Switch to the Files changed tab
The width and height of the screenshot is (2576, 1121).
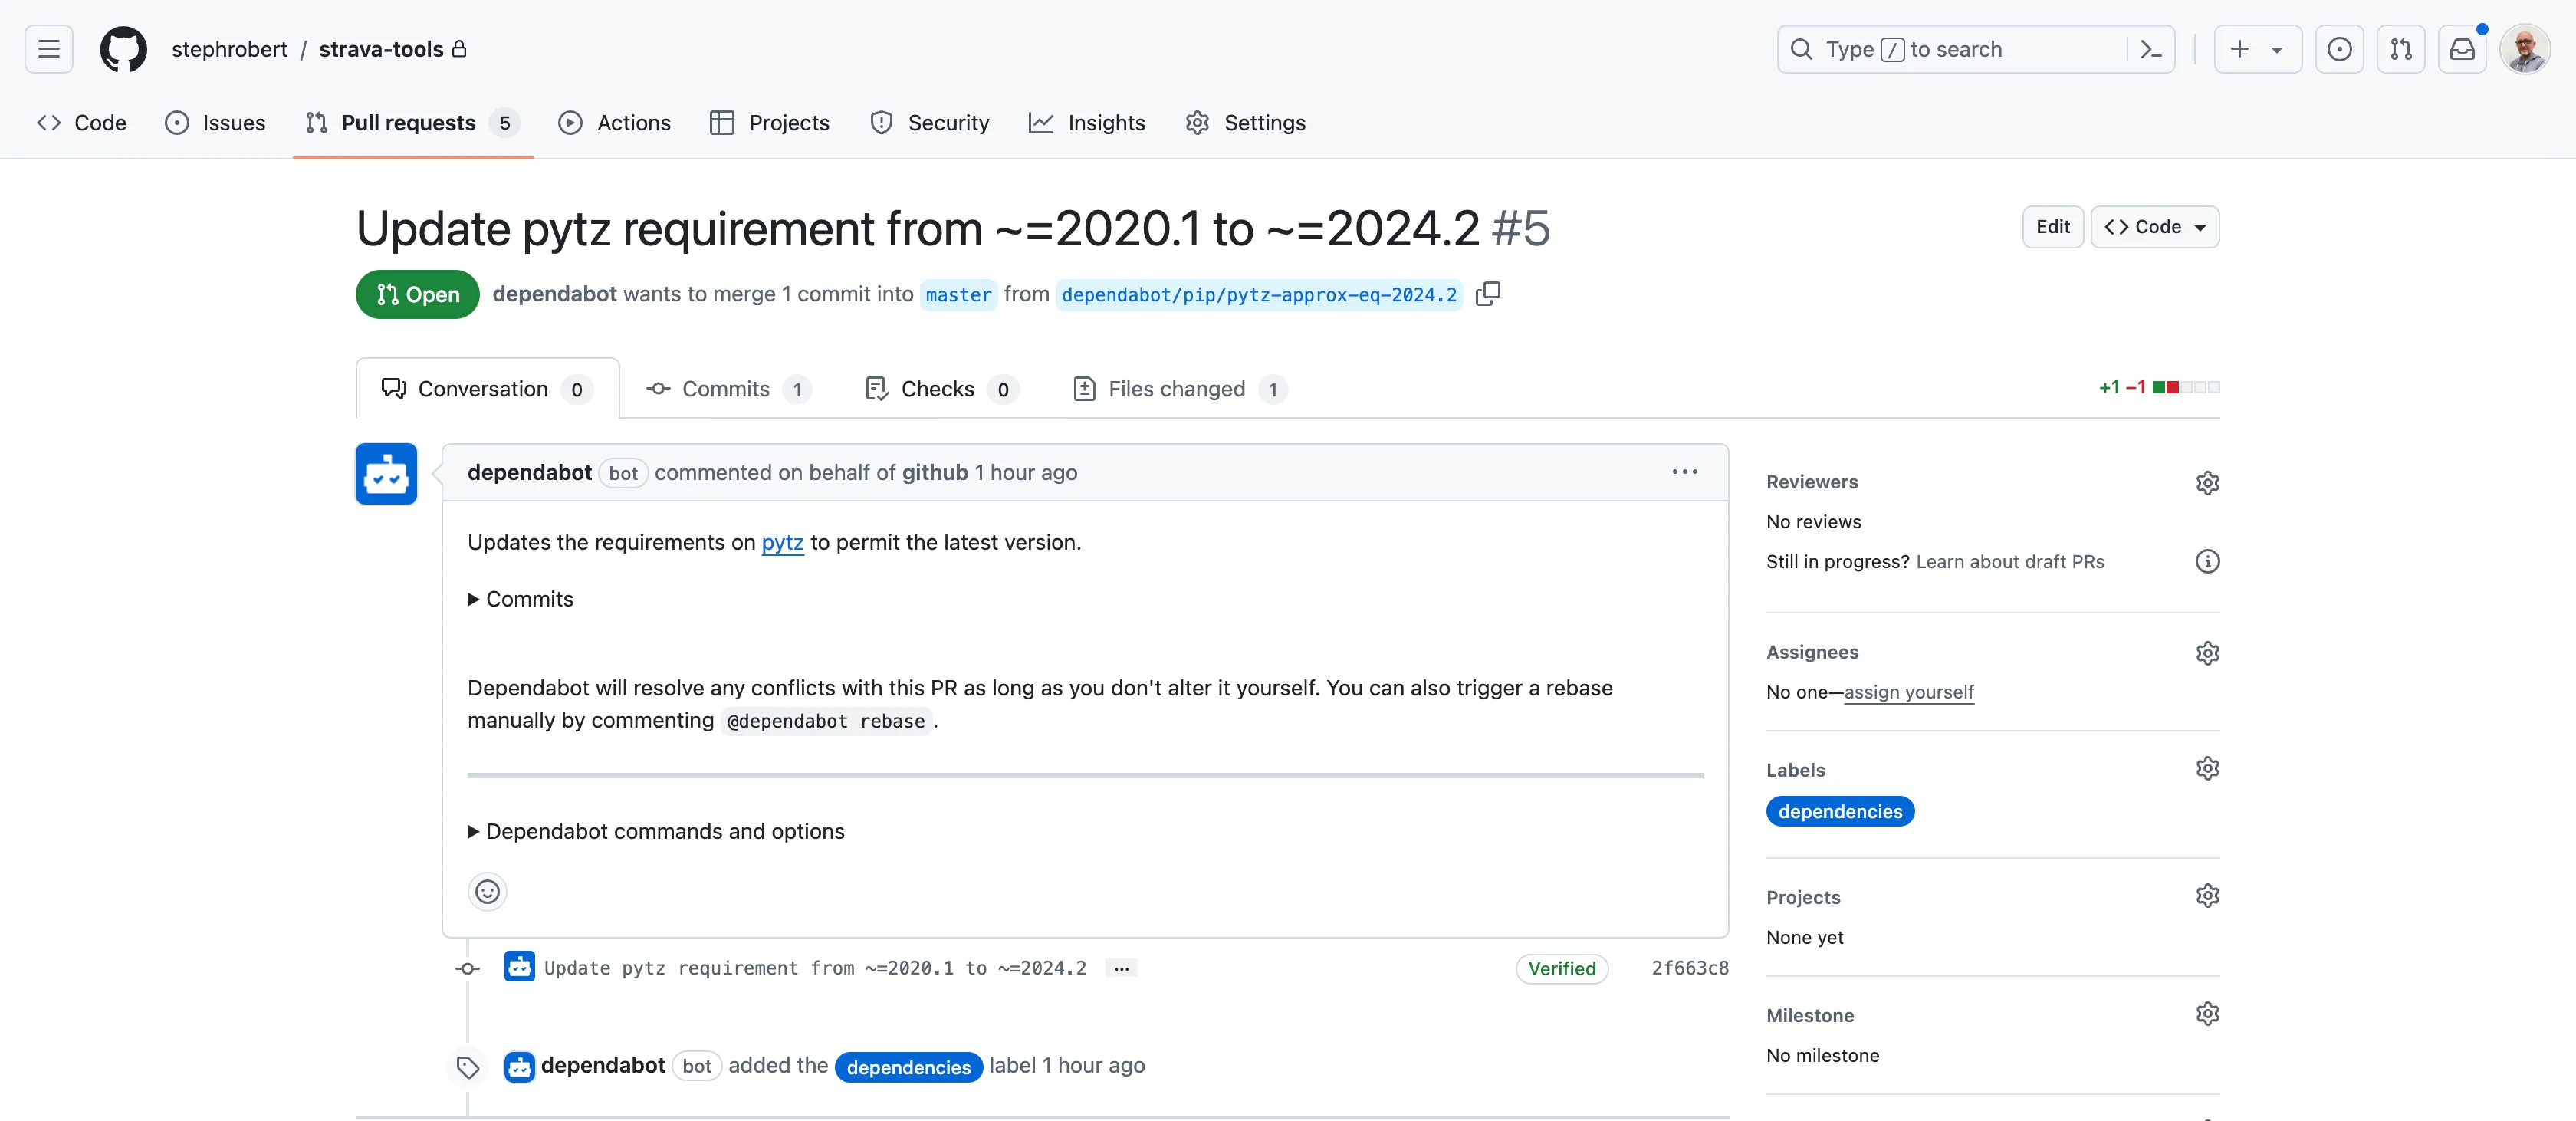(x=1176, y=386)
